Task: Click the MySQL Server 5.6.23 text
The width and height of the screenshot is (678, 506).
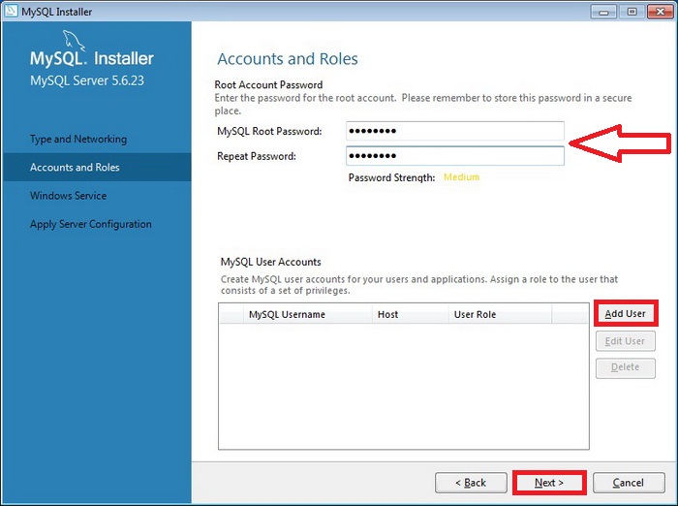Action: pyautogui.click(x=87, y=80)
